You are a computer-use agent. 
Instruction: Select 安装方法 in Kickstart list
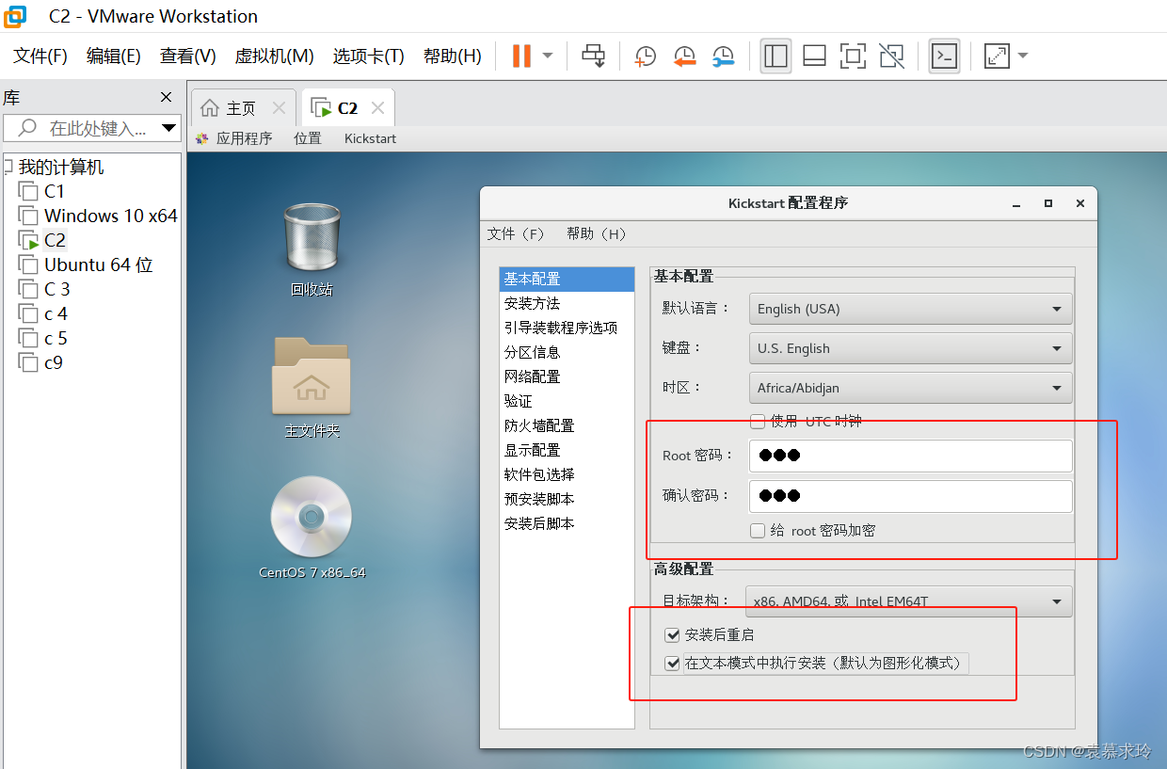[x=567, y=303]
